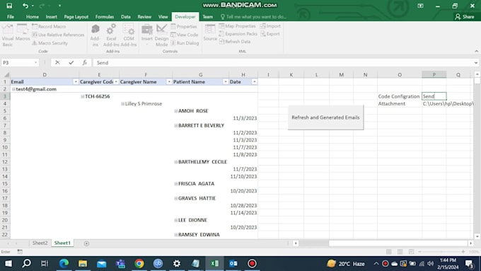The image size is (481, 271).
Task: Toggle Use Relative References
Action: pyautogui.click(x=58, y=35)
